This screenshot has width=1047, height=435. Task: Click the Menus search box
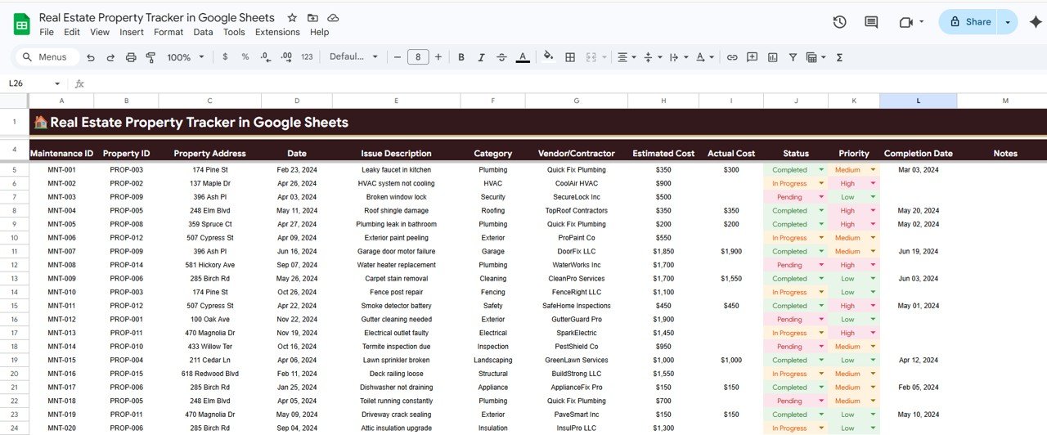coord(47,57)
